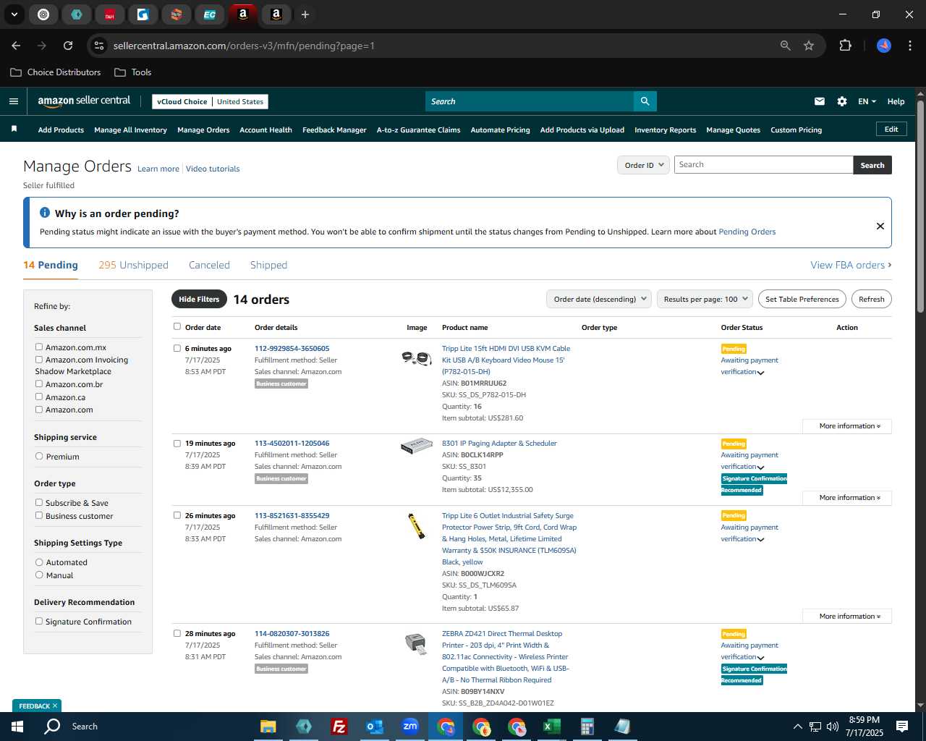Open the Order ID search type dropdown

(643, 165)
